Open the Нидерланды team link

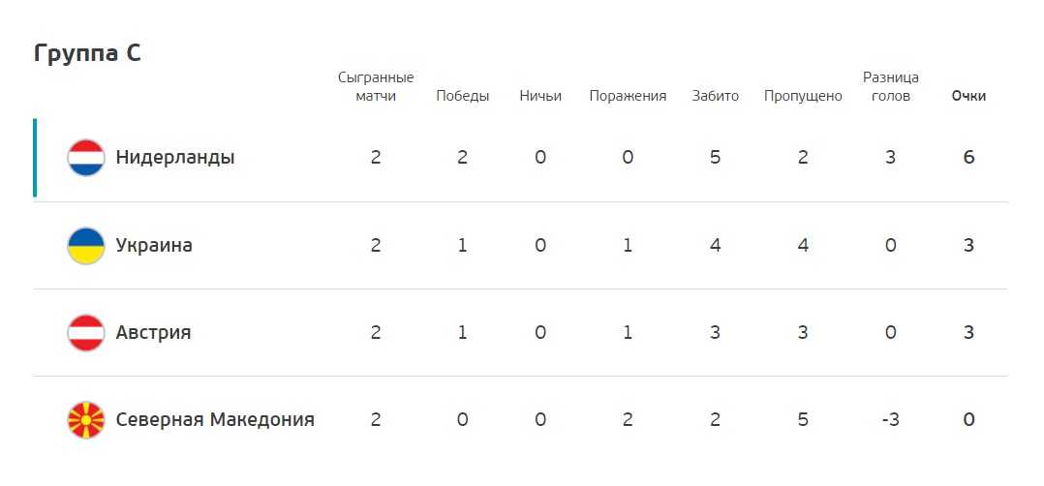175,158
